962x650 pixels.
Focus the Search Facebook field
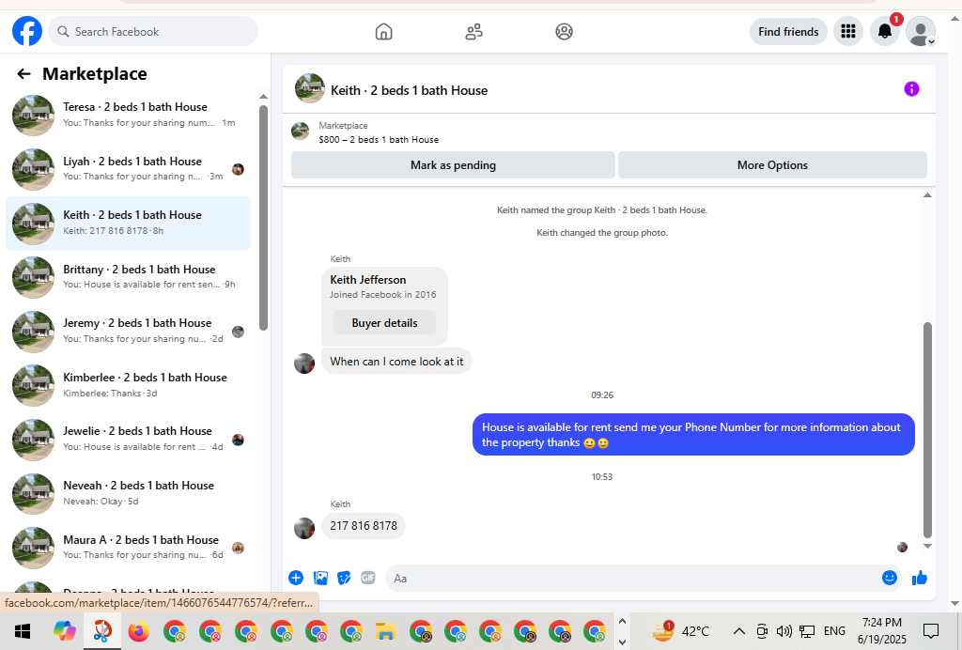click(153, 31)
